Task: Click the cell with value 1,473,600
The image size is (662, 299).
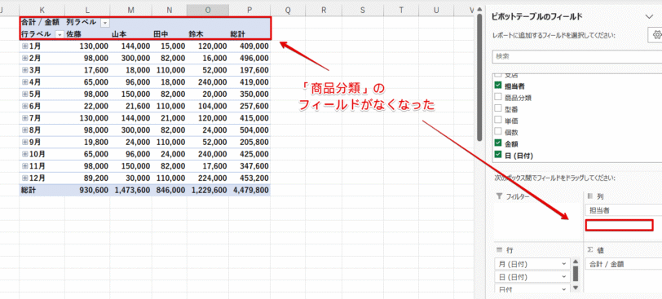Action: pos(130,190)
